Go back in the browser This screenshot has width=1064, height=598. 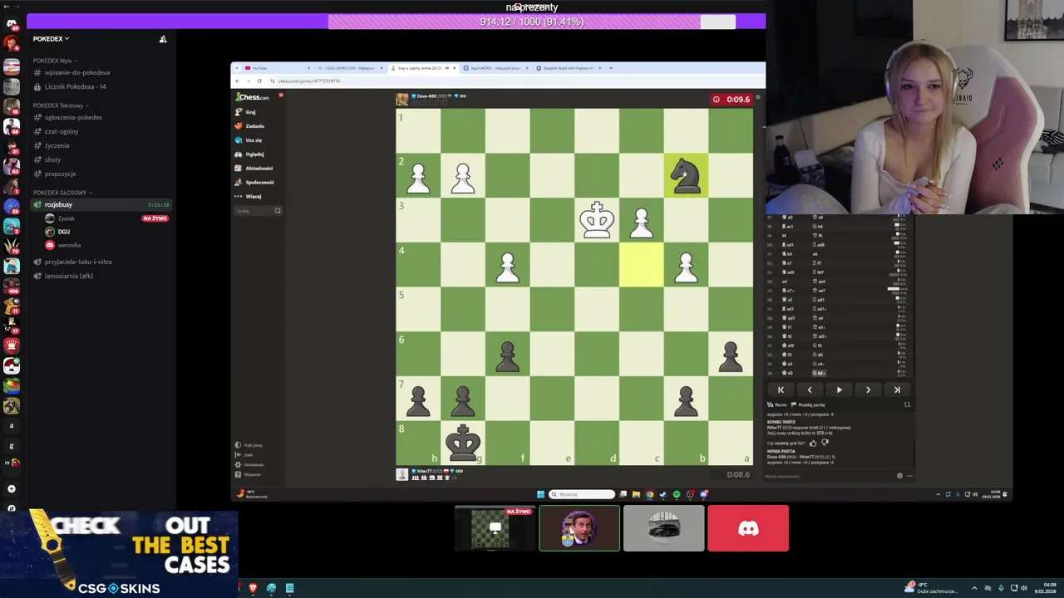(237, 81)
